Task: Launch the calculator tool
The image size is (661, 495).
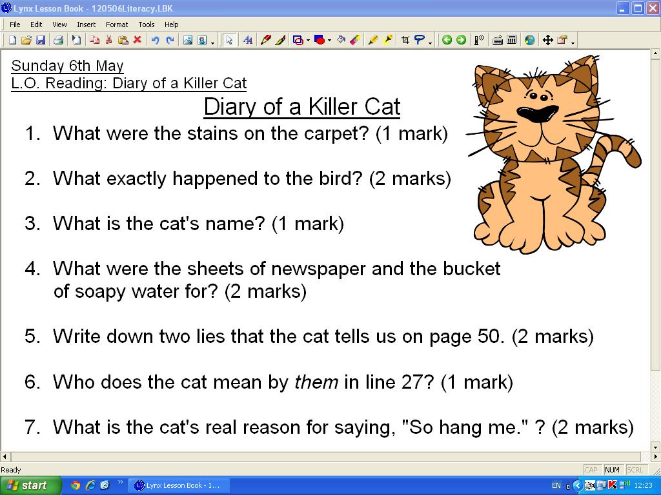Action: coord(511,39)
